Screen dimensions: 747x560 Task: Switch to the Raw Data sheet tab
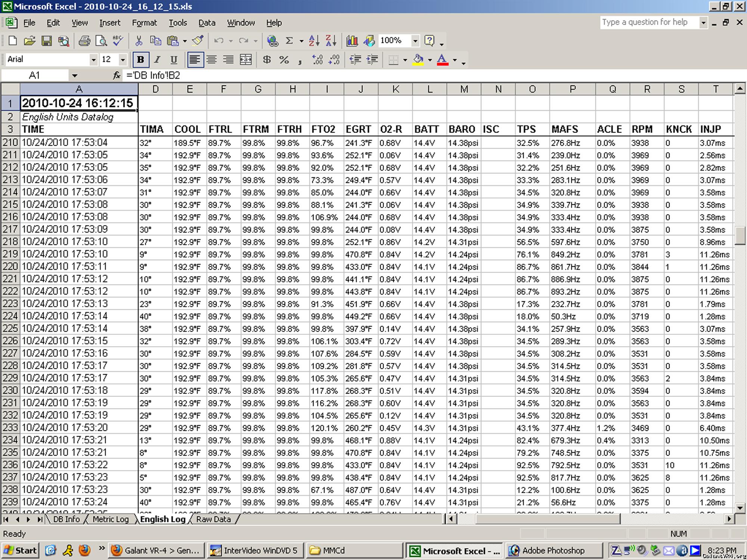pyautogui.click(x=213, y=519)
